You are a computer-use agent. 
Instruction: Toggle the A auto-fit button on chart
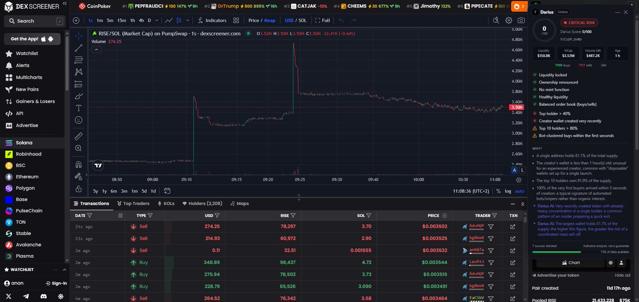pyautogui.click(x=514, y=170)
